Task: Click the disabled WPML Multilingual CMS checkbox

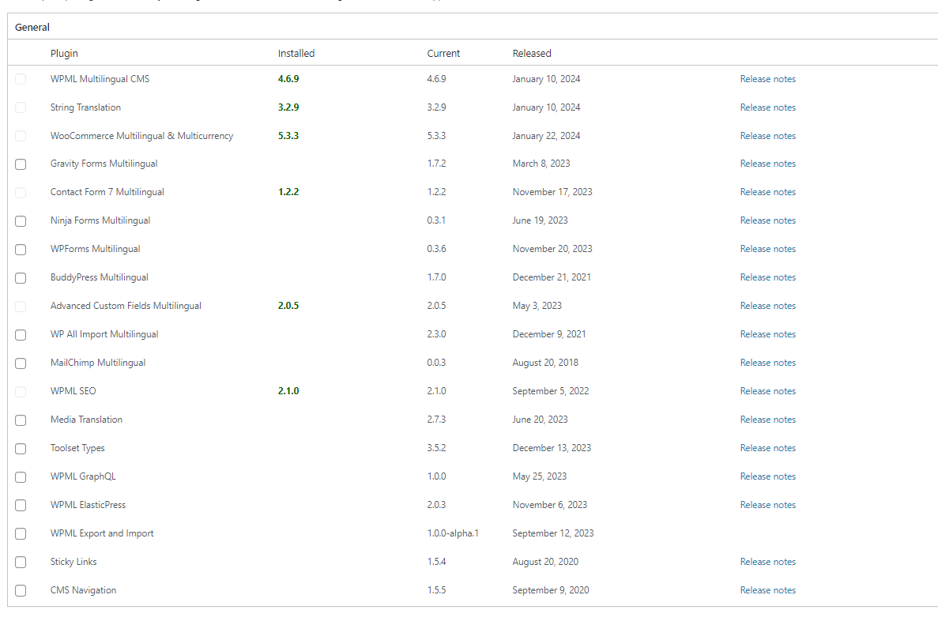Action: click(21, 79)
